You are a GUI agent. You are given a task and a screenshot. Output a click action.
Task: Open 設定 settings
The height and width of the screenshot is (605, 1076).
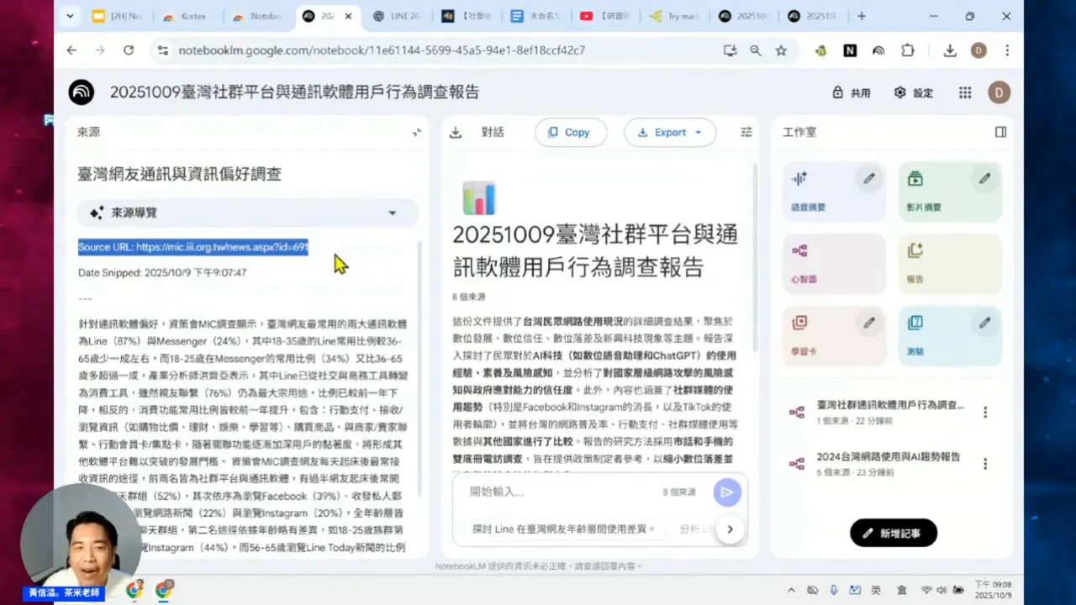click(914, 92)
